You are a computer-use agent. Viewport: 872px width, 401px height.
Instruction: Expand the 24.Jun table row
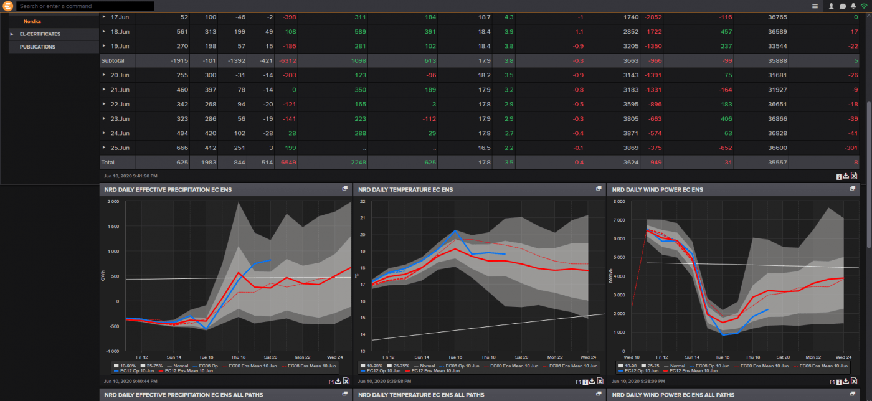pyautogui.click(x=105, y=133)
